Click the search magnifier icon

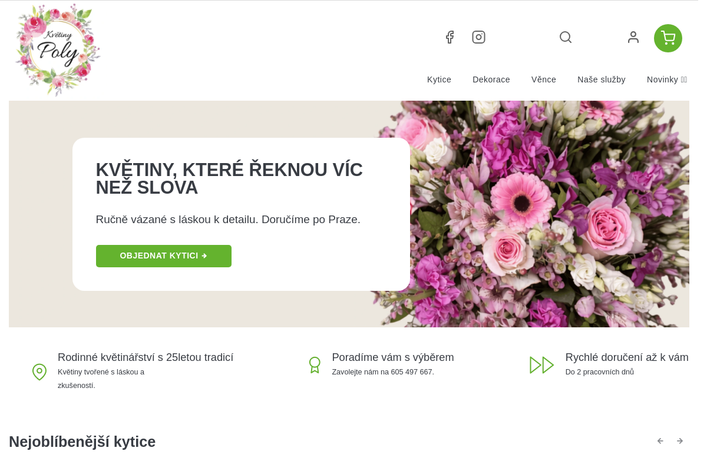(x=565, y=37)
